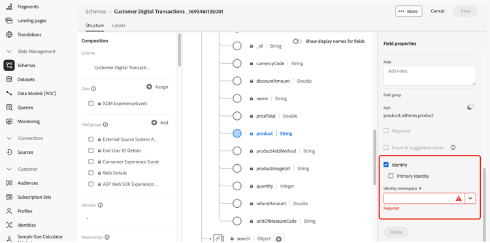Open the Identity namespace dropdown arrow

pos(470,199)
